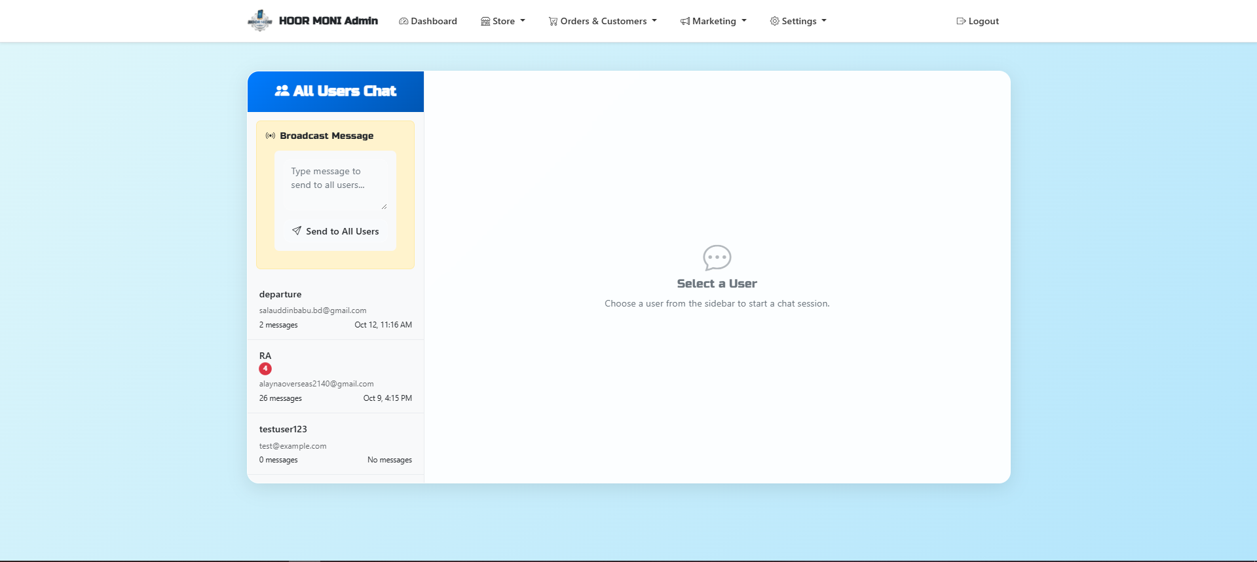Image resolution: width=1257 pixels, height=562 pixels.
Task: Select the testuser123 chat entry
Action: pyautogui.click(x=335, y=444)
